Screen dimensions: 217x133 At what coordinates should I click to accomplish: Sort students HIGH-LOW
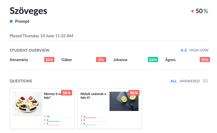tap(199, 50)
